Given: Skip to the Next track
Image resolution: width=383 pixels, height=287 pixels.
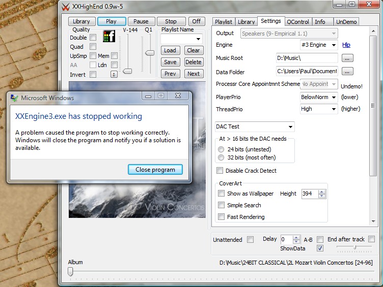Looking at the screenshot, I should 194,74.
